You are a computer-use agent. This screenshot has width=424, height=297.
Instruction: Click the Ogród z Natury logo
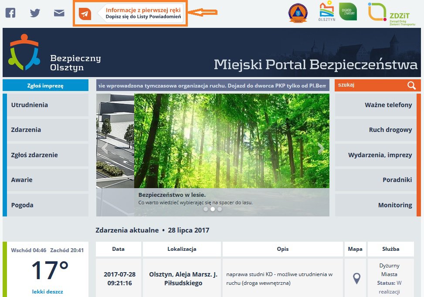pos(348,11)
